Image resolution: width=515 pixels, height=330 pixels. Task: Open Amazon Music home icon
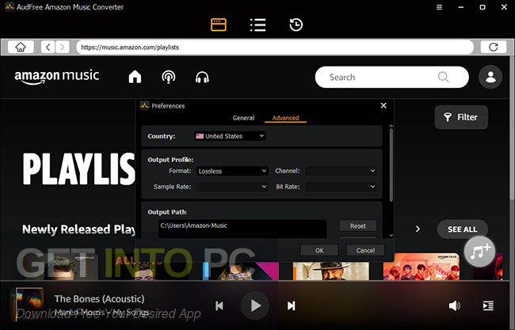135,77
